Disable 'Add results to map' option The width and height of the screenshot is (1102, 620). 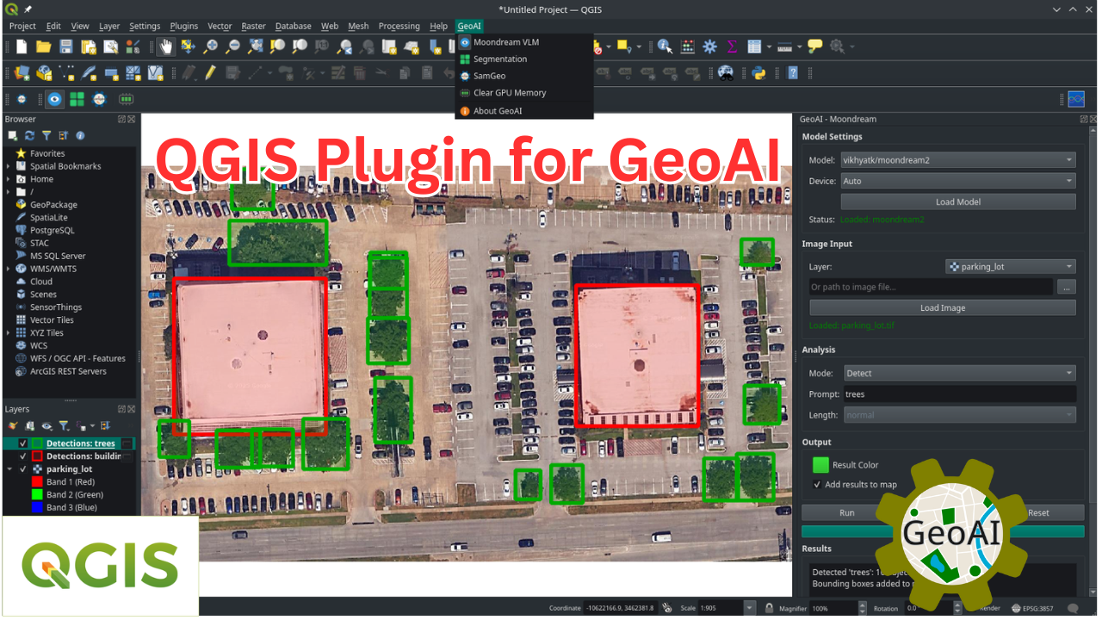817,484
